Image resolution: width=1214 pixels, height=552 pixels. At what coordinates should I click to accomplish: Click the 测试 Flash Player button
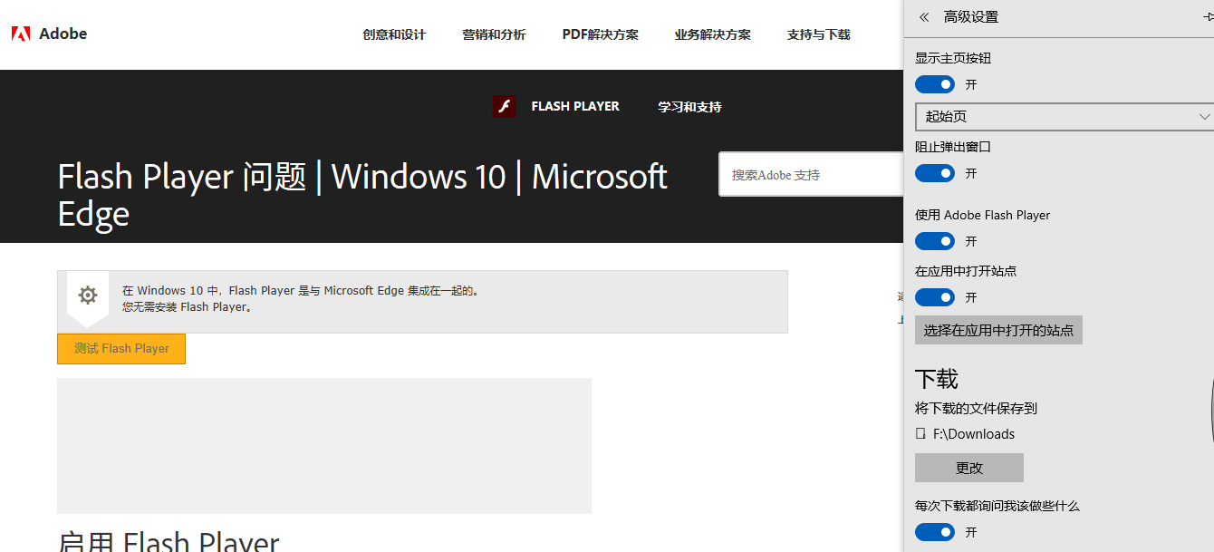(121, 349)
